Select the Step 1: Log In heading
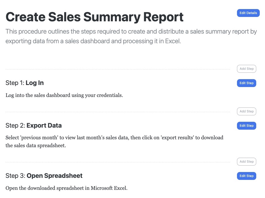The width and height of the screenshot is (265, 198). (x=25, y=83)
